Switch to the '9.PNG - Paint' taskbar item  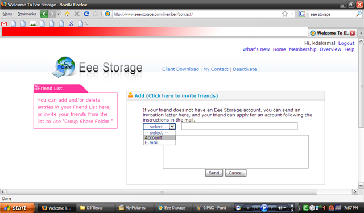coord(212,208)
